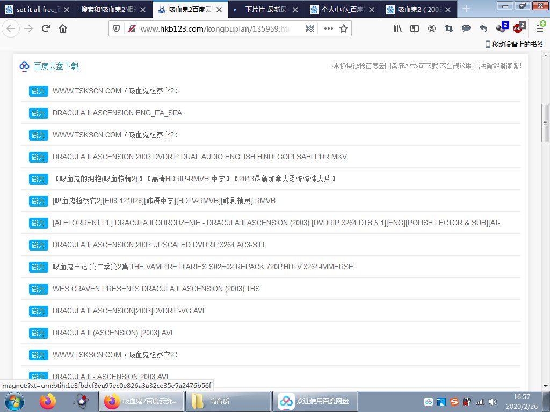Open page actions three-dot menu
The image size is (550, 412).
coord(328,28)
